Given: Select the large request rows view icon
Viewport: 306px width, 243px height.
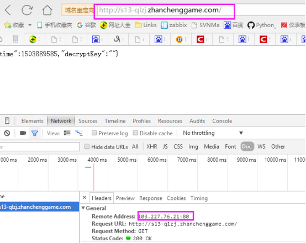Looking at the screenshot, I should [67, 133].
